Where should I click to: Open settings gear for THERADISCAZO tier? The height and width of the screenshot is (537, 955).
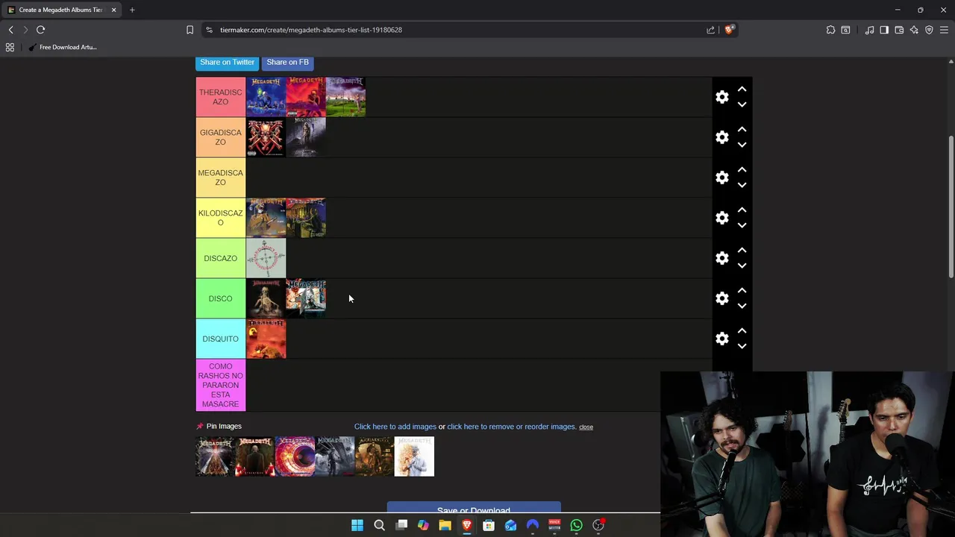click(x=722, y=97)
